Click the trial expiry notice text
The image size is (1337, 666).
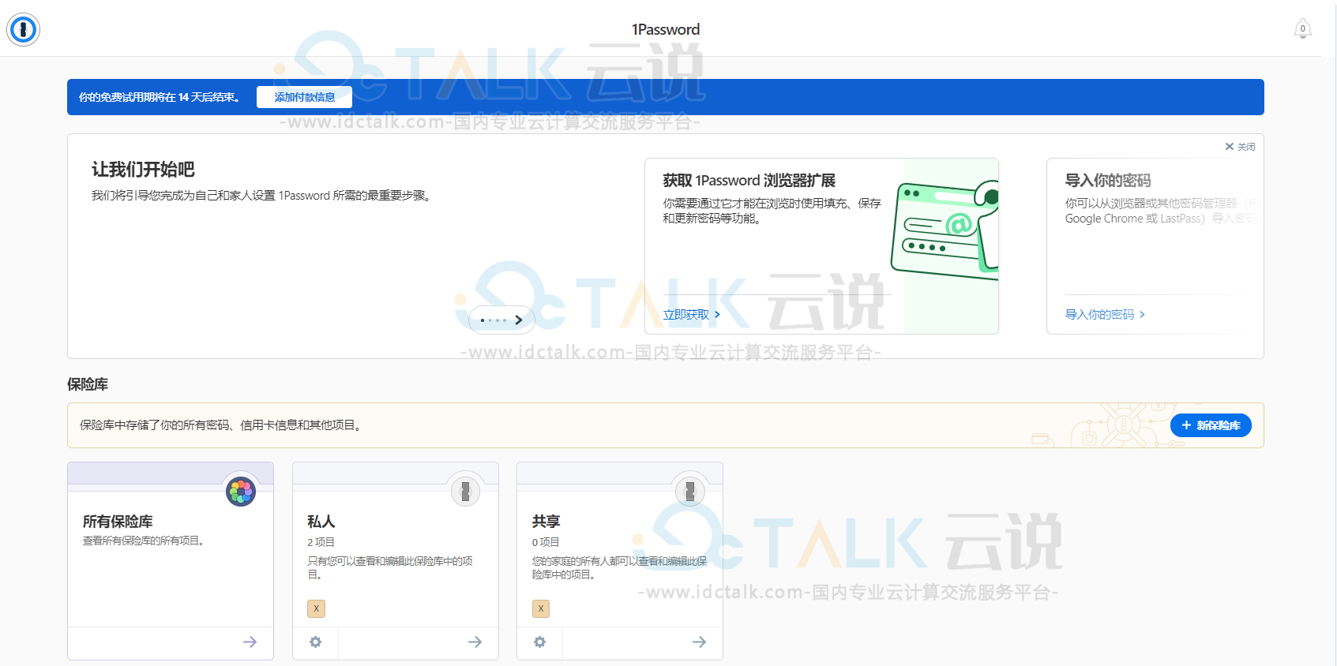tap(159, 97)
